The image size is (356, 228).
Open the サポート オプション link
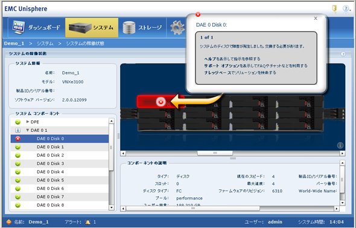tap(222, 66)
